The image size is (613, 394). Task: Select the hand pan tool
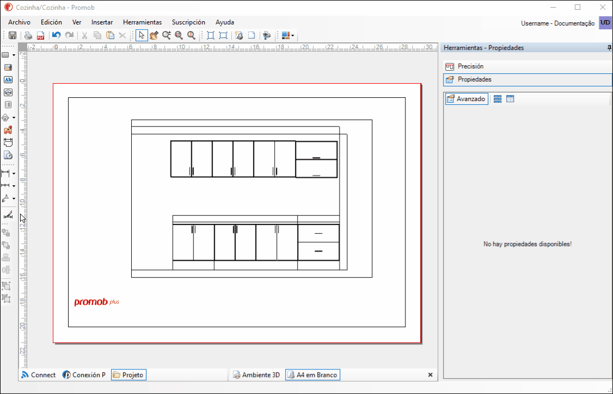(154, 35)
